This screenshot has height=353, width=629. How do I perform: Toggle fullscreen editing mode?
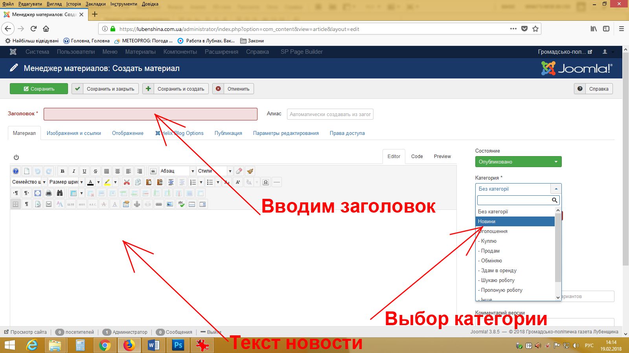38,193
